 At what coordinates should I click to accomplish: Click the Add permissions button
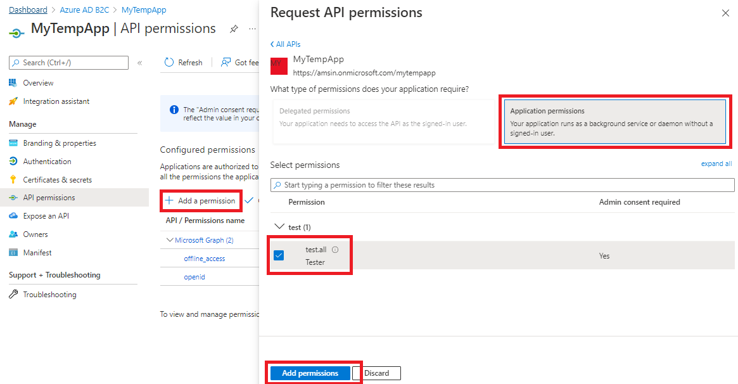pyautogui.click(x=310, y=373)
